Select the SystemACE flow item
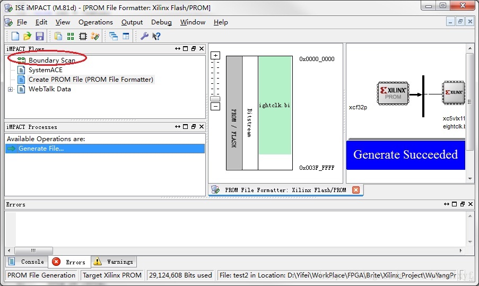The image size is (479, 286). click(45, 70)
